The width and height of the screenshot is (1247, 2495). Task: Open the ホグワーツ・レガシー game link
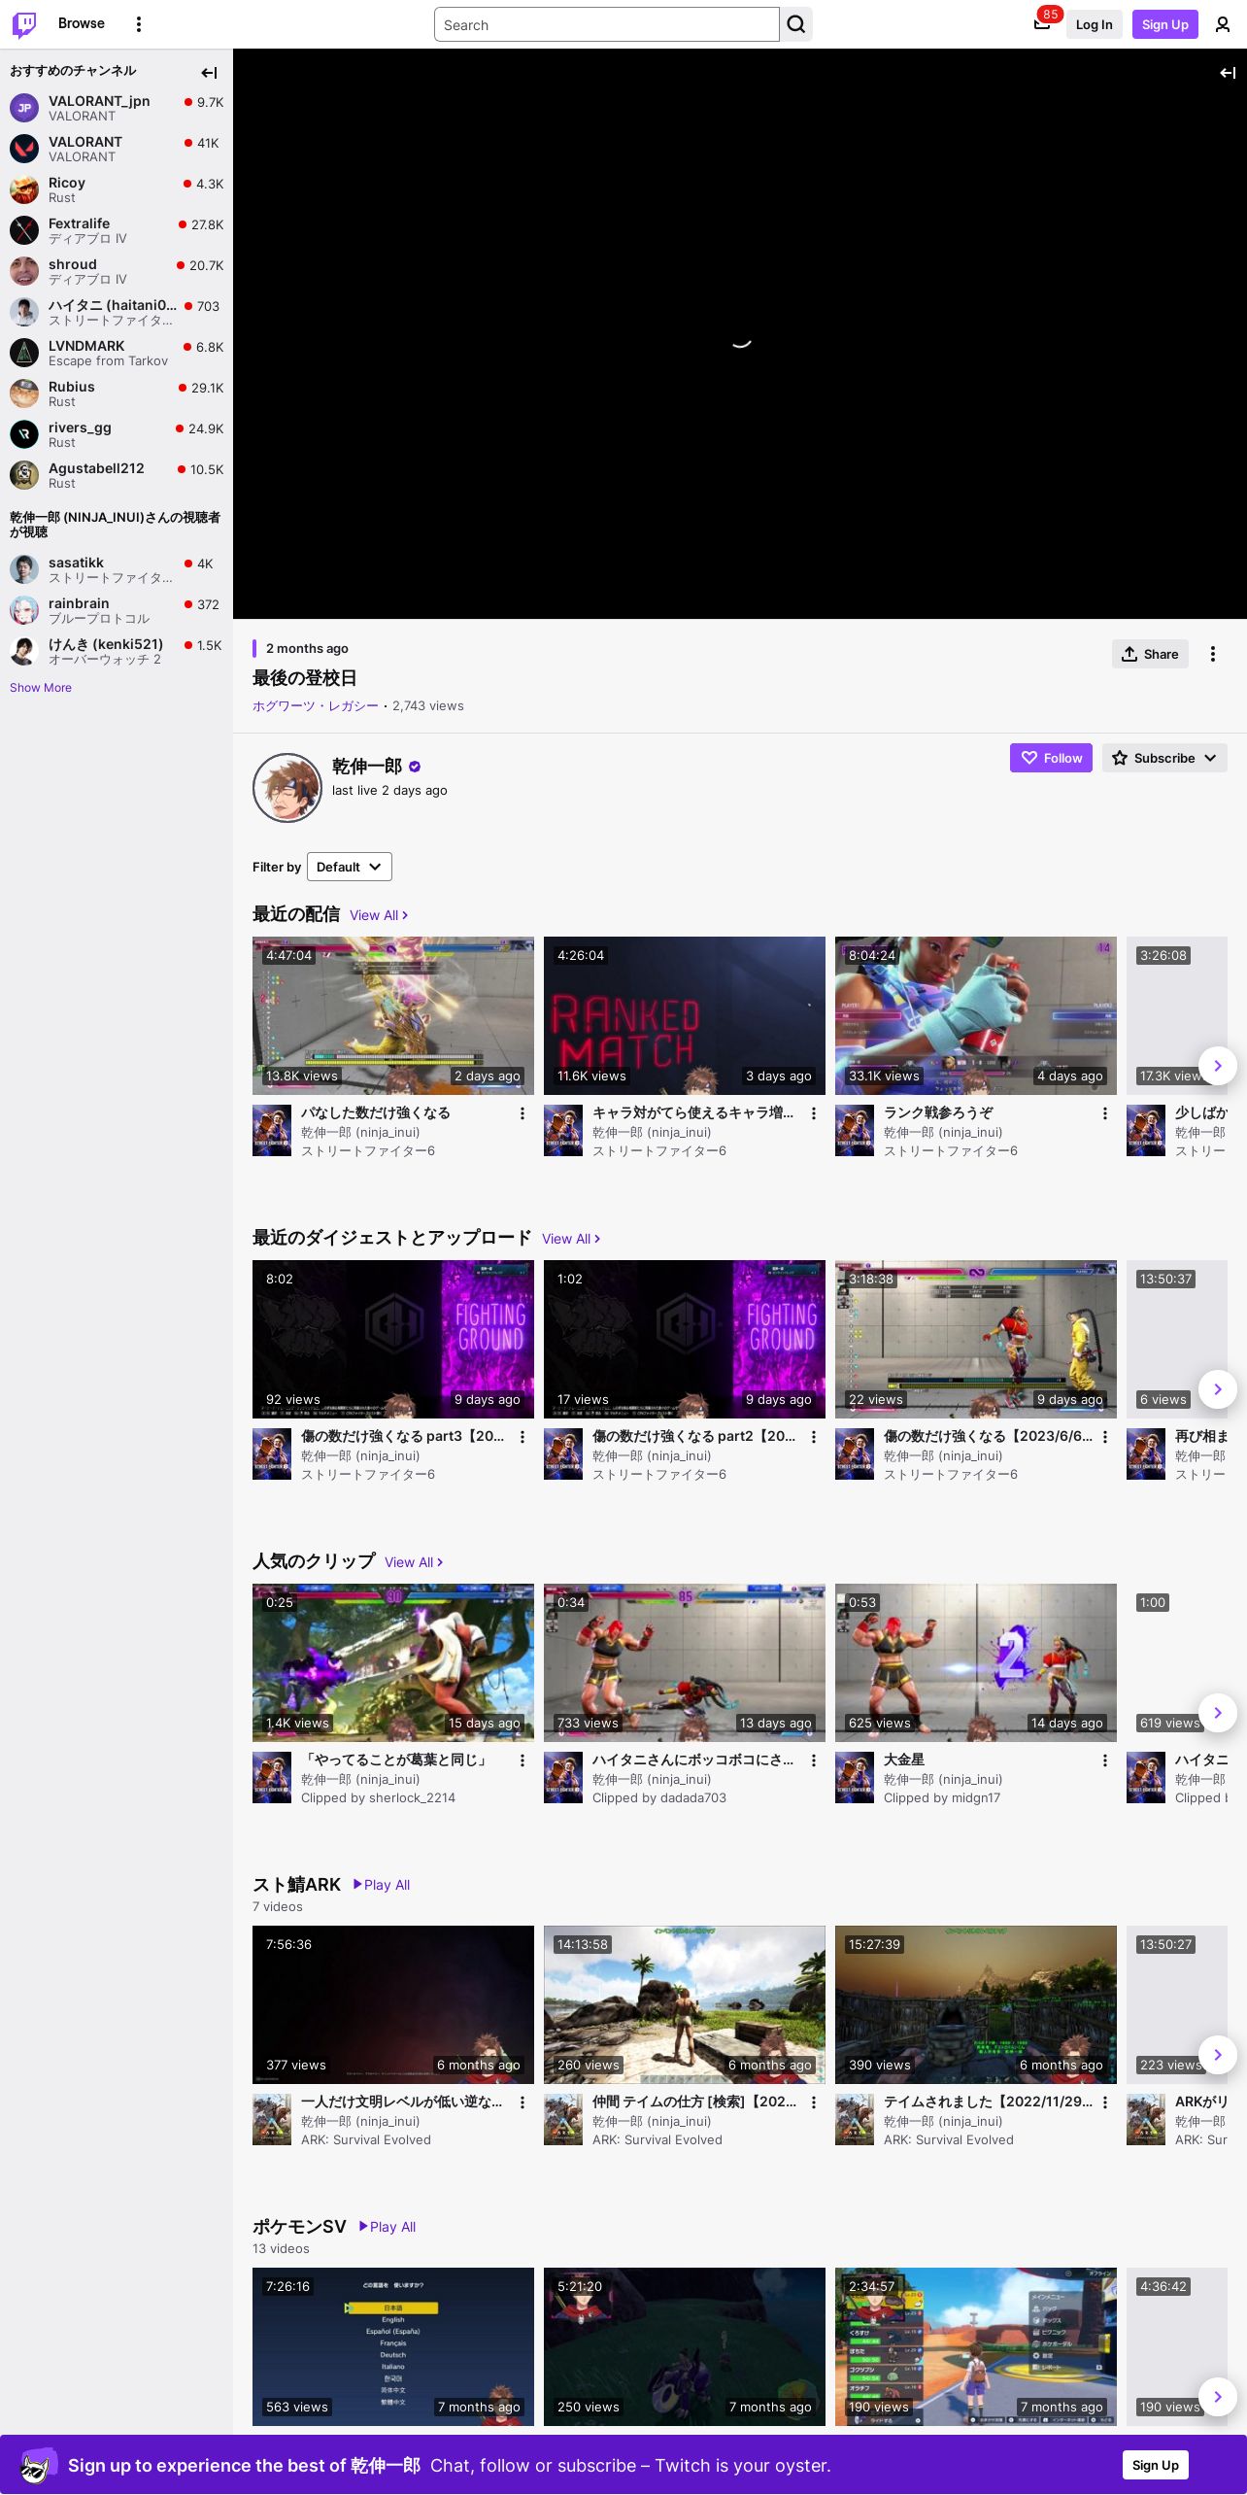tap(316, 706)
